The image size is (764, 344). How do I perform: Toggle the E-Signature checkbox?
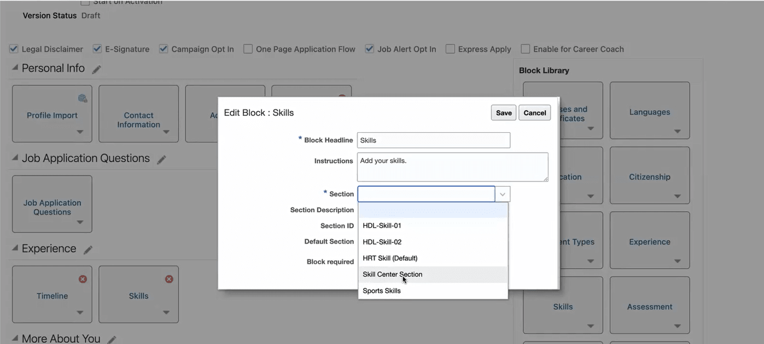[97, 49]
